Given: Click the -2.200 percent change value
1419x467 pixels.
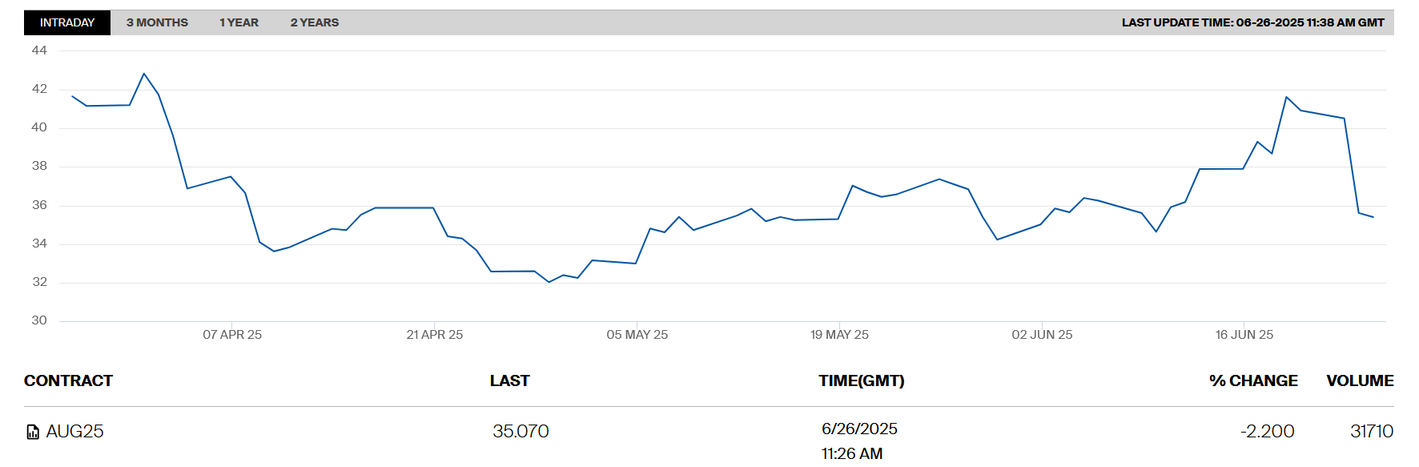Looking at the screenshot, I should [1267, 431].
